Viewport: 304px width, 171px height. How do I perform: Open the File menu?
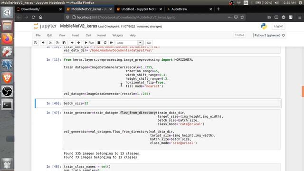(38, 35)
